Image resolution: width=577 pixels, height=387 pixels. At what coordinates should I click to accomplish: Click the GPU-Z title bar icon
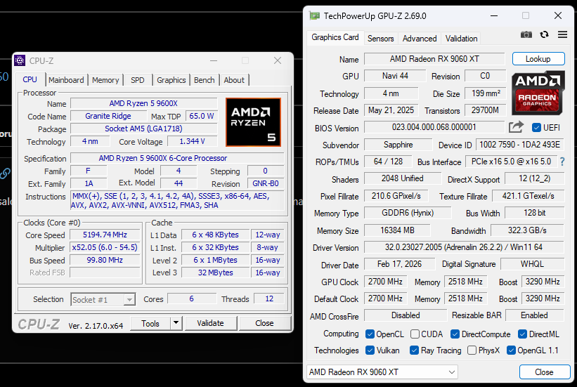(315, 16)
